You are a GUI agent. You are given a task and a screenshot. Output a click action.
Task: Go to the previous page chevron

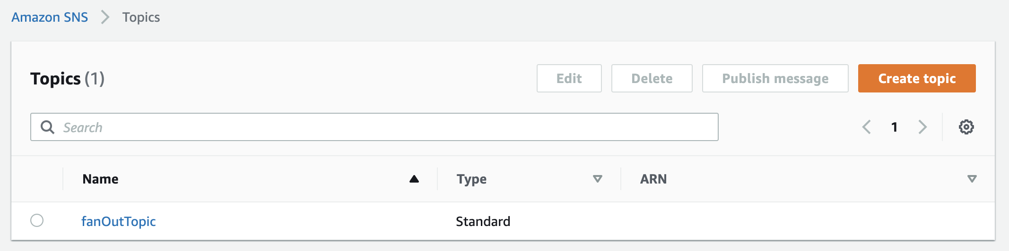click(867, 127)
